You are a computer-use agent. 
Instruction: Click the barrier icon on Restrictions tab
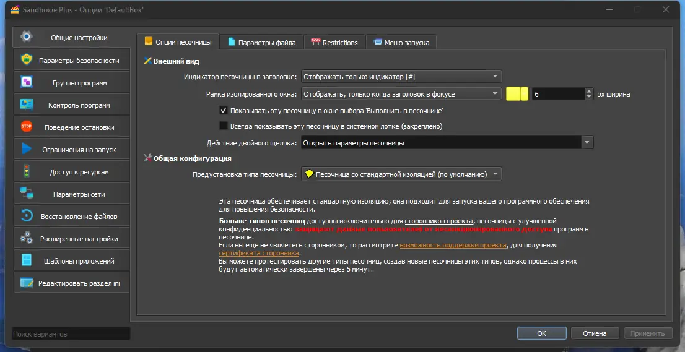(x=315, y=42)
